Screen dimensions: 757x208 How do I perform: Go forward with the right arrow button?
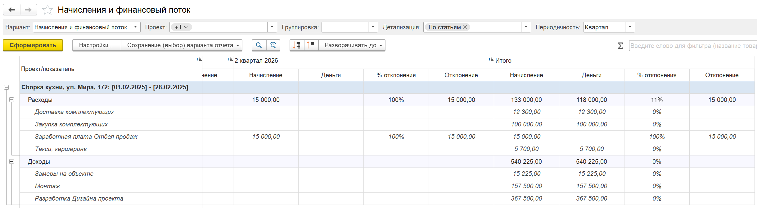[x=28, y=10]
